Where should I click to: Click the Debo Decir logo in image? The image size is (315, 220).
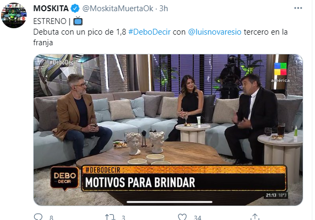click(x=65, y=178)
